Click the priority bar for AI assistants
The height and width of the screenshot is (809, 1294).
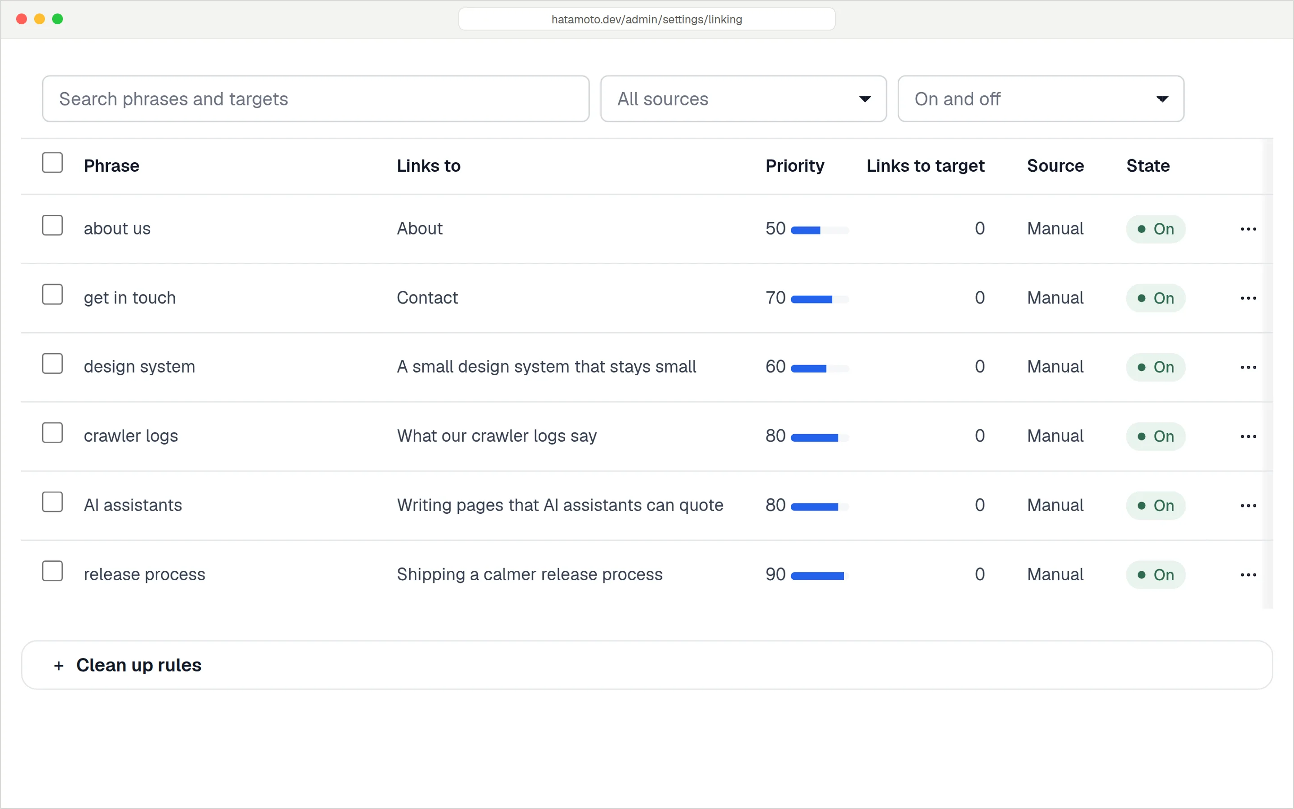(820, 507)
